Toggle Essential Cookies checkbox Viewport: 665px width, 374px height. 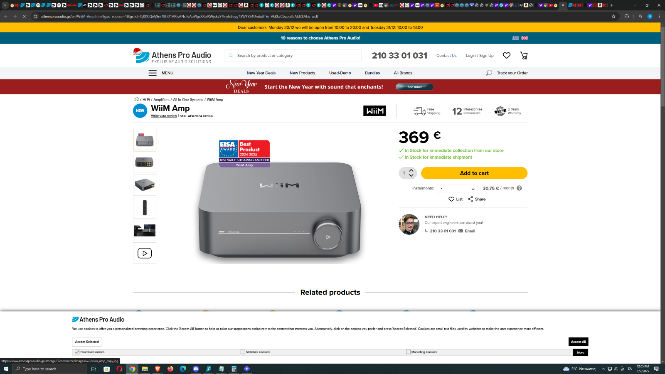77,352
